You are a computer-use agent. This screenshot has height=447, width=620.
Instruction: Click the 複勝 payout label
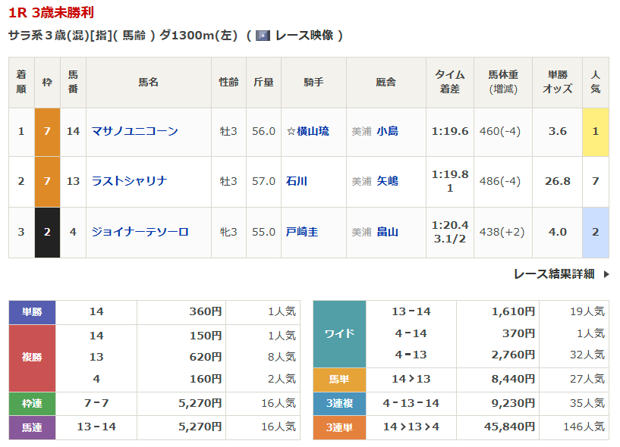(x=32, y=357)
